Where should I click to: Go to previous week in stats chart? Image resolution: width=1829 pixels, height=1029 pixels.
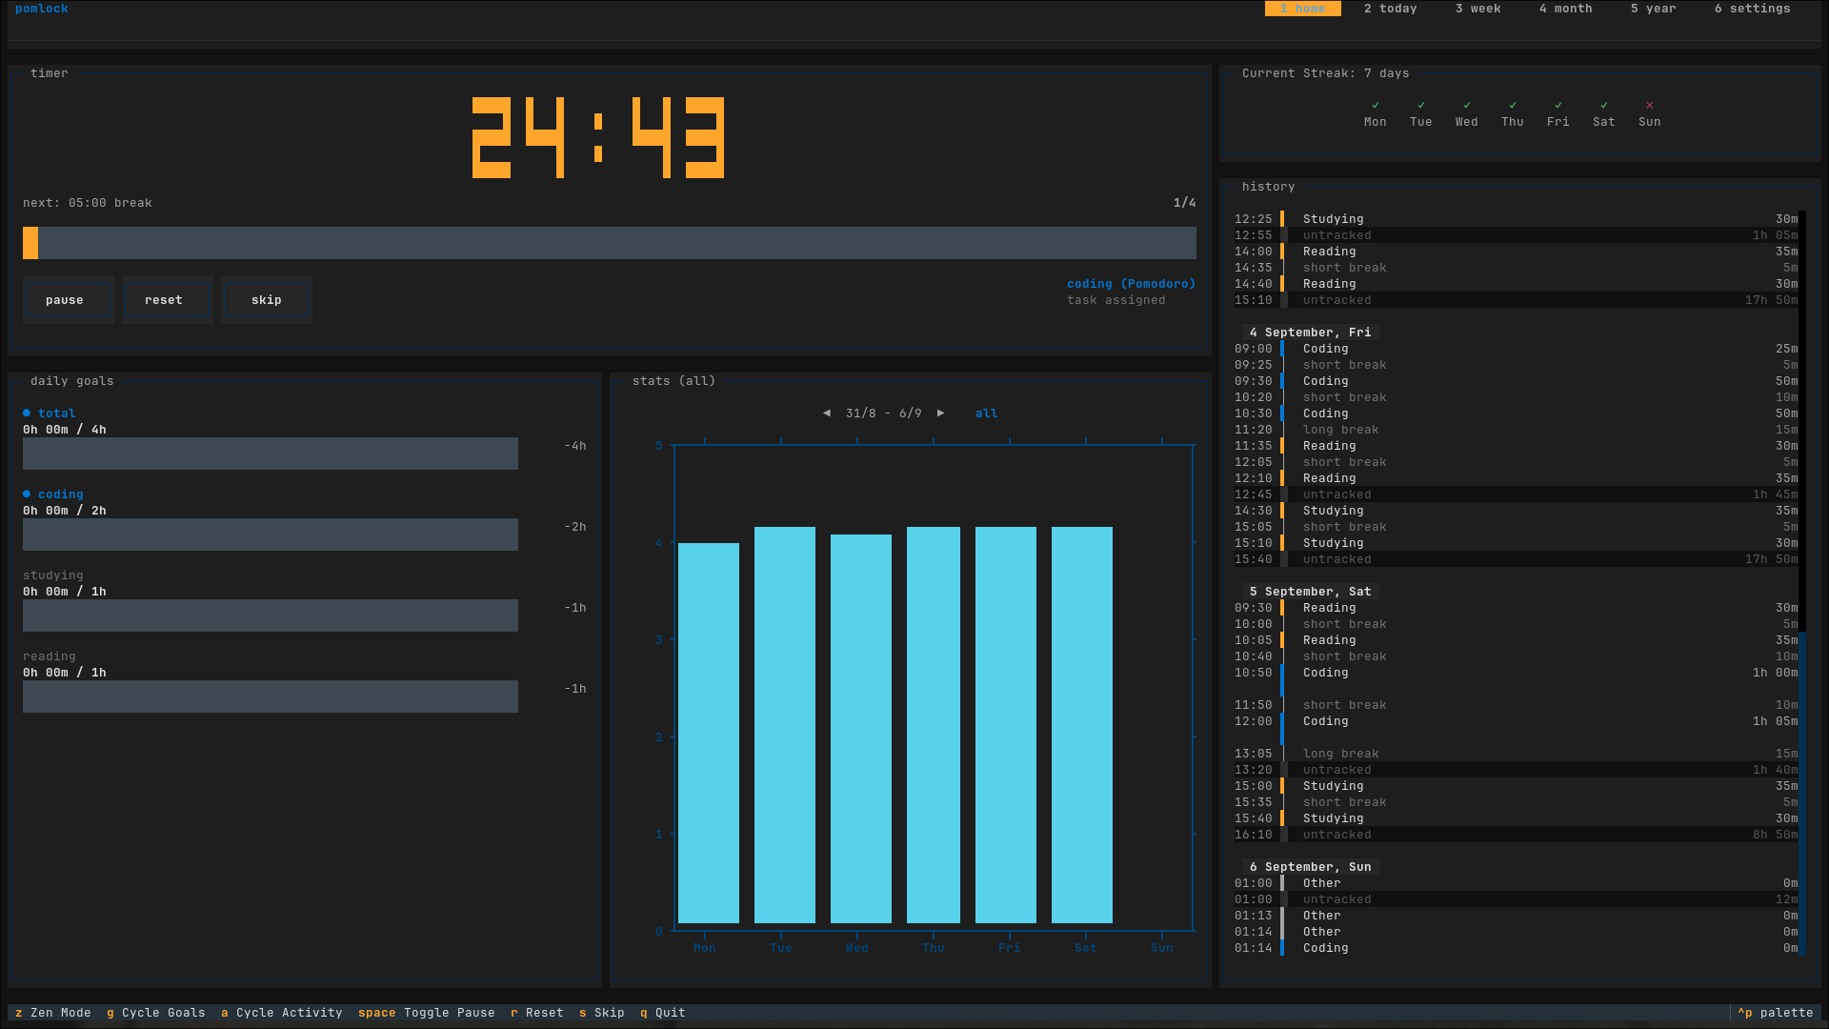click(827, 414)
